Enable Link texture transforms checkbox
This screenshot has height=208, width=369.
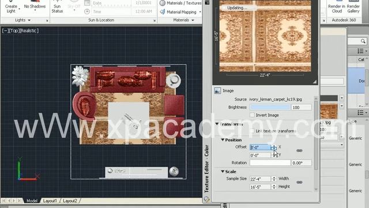click(253, 131)
